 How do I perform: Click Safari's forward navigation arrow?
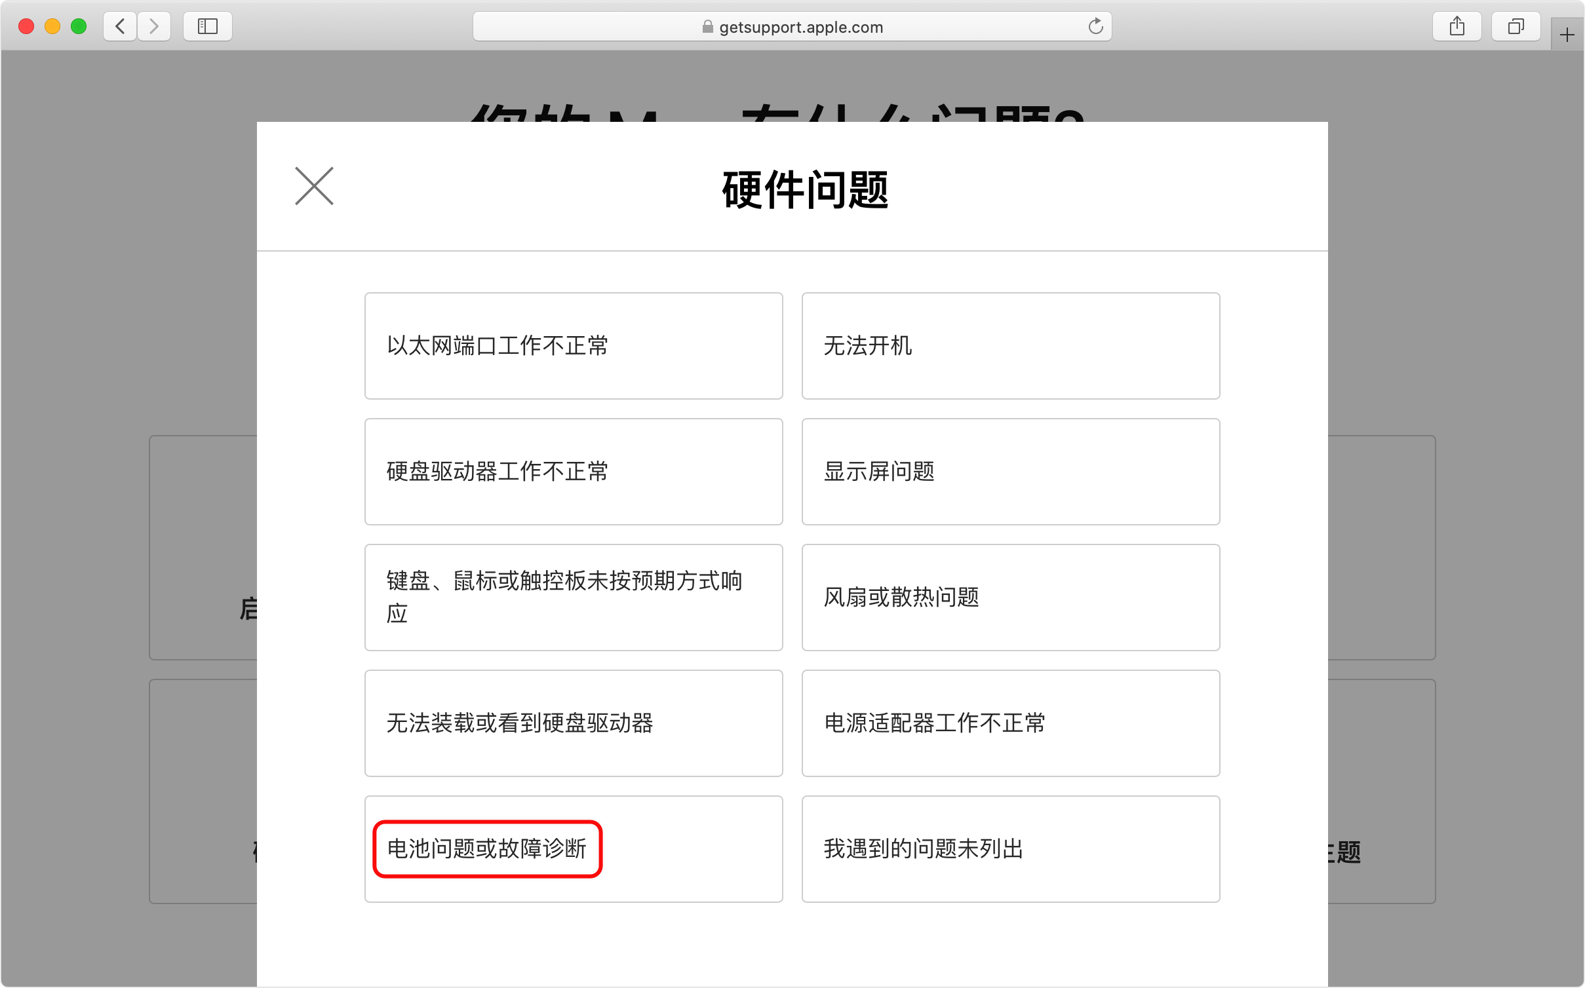tap(154, 26)
